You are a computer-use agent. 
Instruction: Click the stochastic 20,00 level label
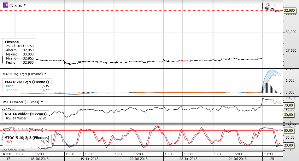click(288, 145)
